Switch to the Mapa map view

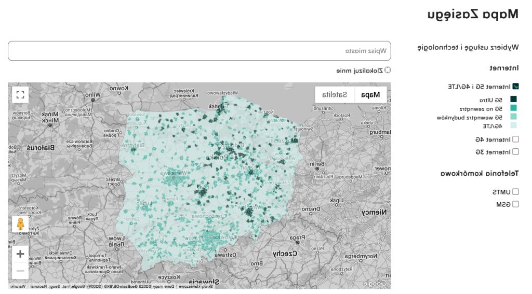(x=370, y=94)
